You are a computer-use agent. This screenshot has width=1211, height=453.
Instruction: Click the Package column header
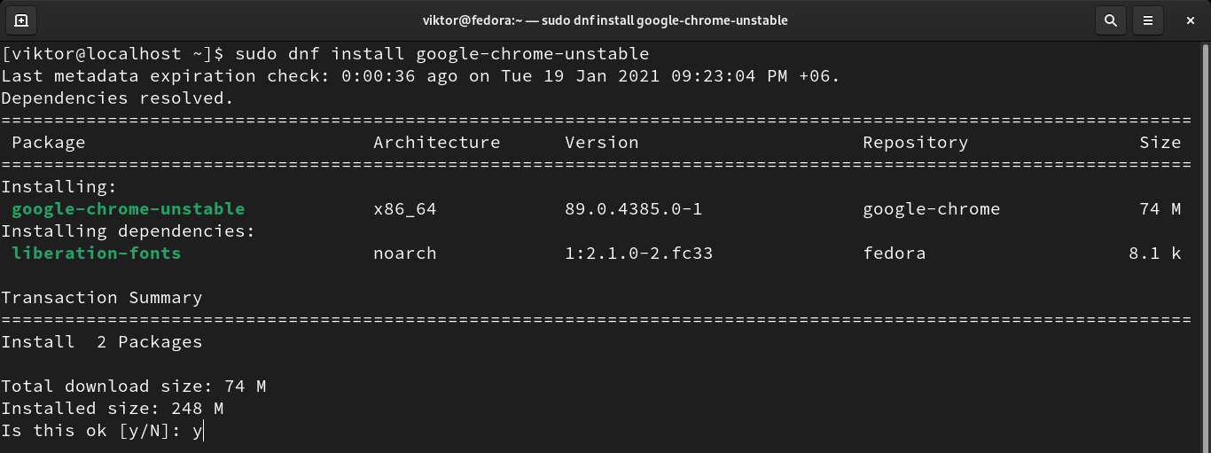[x=49, y=143]
